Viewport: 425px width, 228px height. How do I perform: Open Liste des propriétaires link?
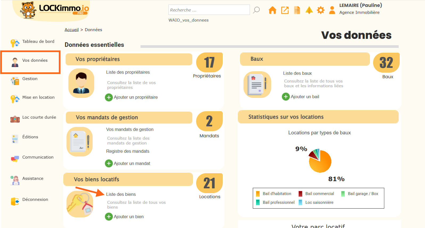128,72
